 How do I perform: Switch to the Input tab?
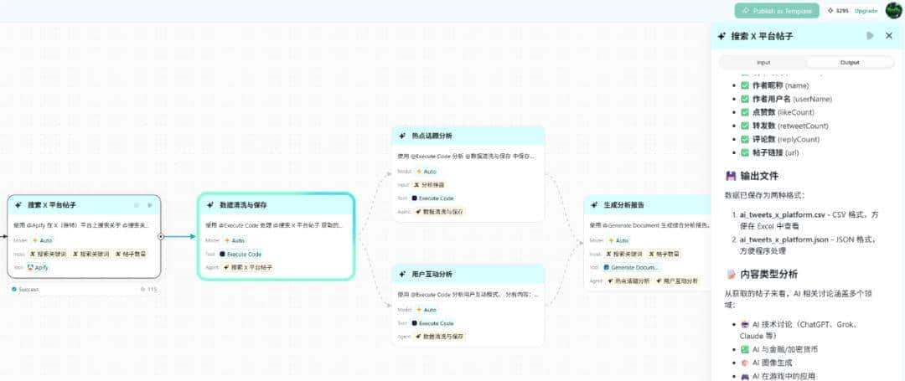click(x=763, y=62)
